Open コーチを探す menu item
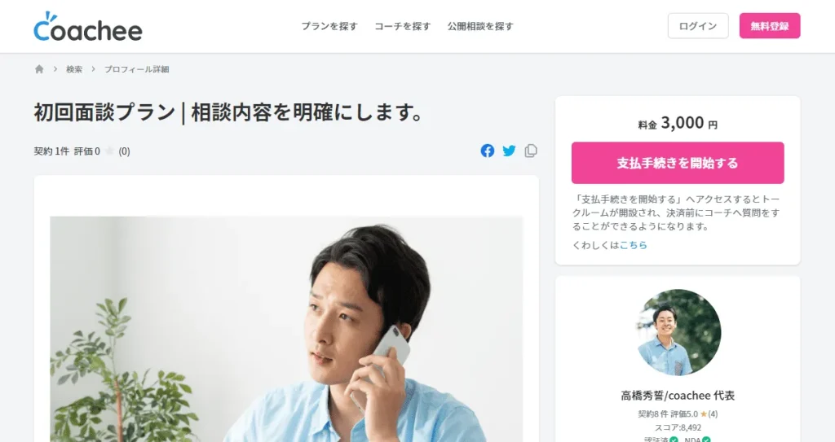This screenshot has width=835, height=442. (x=402, y=26)
